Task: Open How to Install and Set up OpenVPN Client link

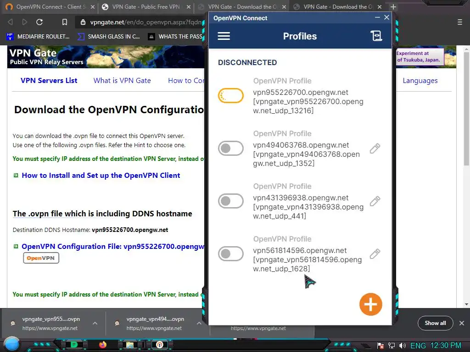Action: pos(101,176)
